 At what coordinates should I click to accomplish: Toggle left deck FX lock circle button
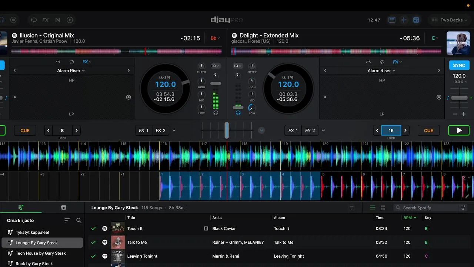coord(128,97)
